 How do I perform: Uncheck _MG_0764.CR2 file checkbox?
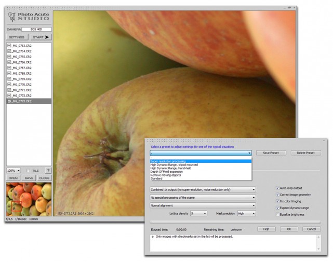pyautogui.click(x=9, y=51)
